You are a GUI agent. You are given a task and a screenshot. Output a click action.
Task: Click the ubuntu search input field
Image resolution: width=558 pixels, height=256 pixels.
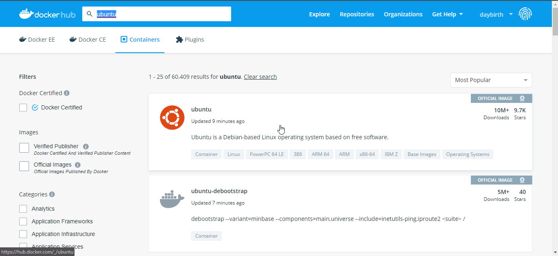[164, 14]
